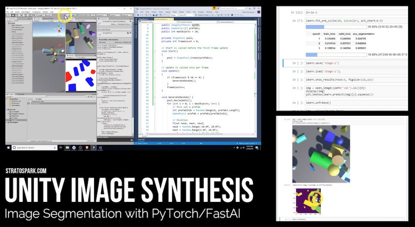Viewport: 415px width, 227px height.
Task: Select All Materials under Favorites
Action: tap(16, 101)
